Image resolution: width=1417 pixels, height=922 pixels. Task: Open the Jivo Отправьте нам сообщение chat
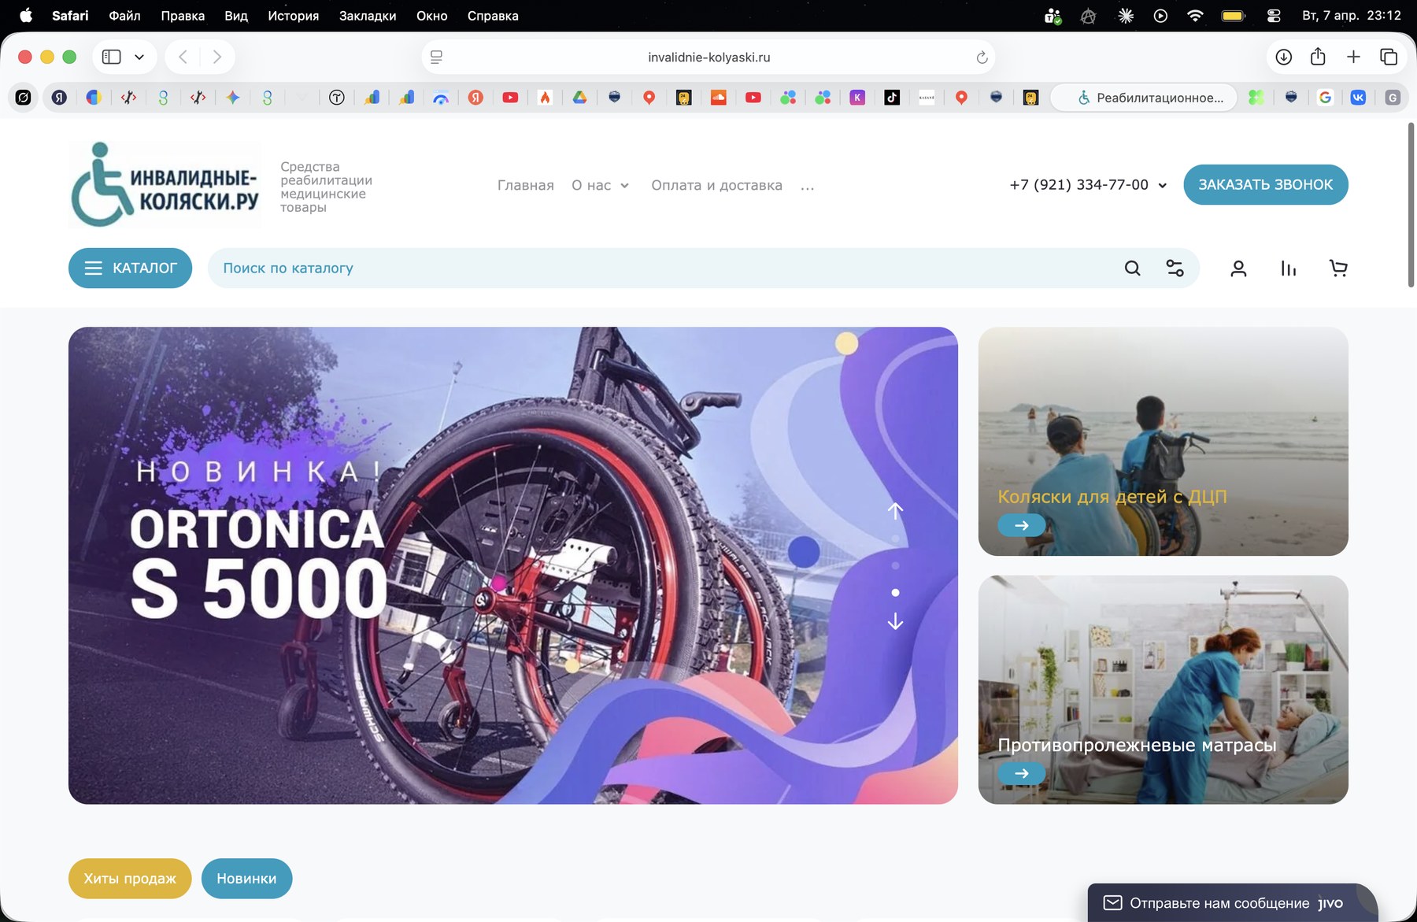point(1233,903)
